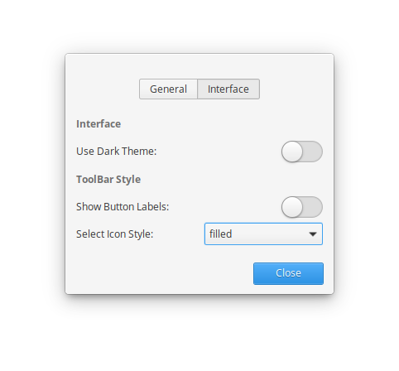Screen dimensions: 399x371
Task: Click the 'Select Icon Style:' label
Action: click(114, 234)
